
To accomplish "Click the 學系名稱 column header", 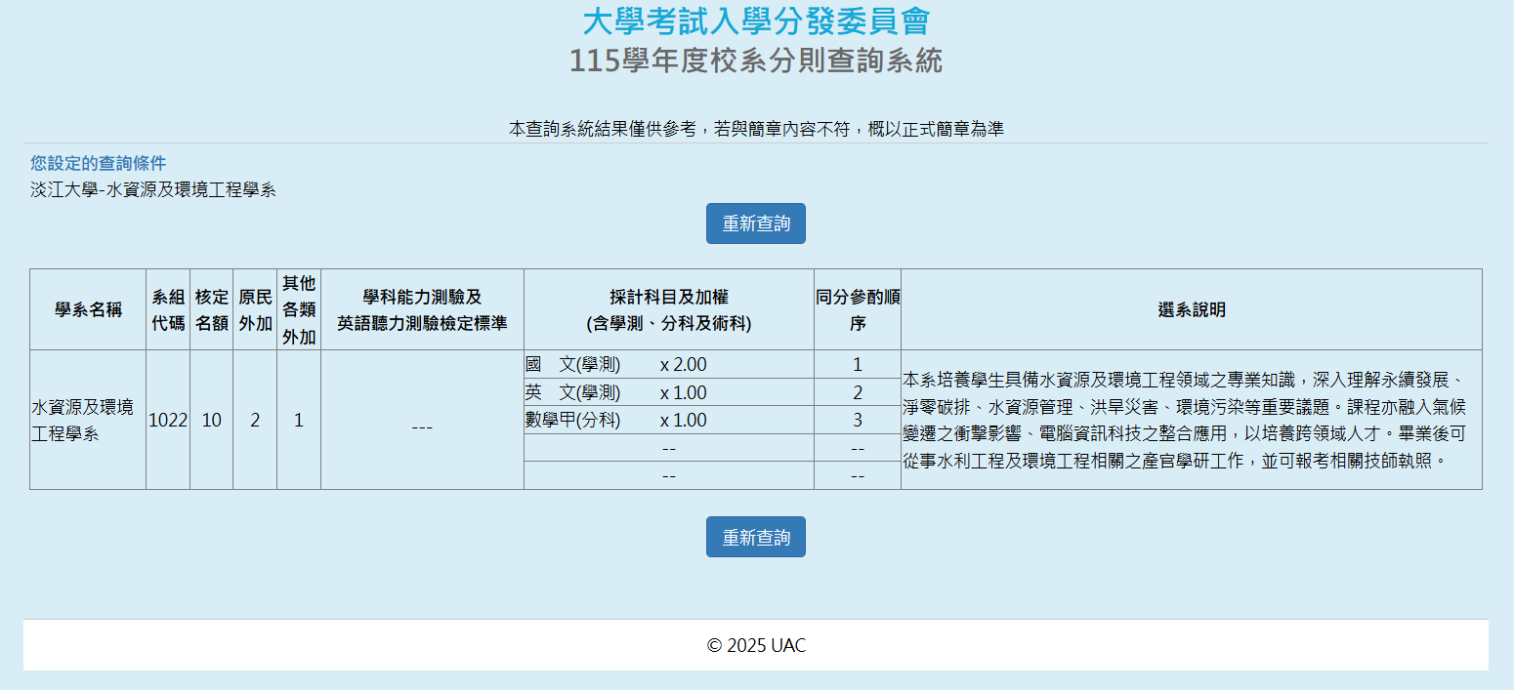I will (x=88, y=310).
